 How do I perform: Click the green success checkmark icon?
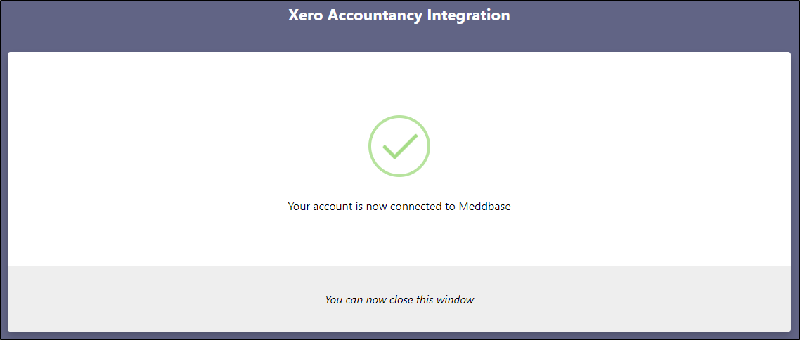click(x=399, y=146)
